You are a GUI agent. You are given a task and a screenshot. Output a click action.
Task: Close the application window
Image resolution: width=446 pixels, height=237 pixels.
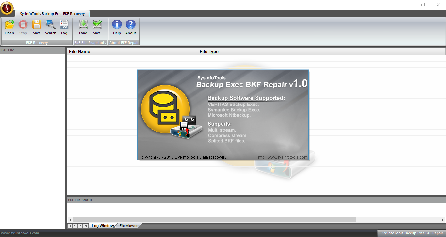438,5
